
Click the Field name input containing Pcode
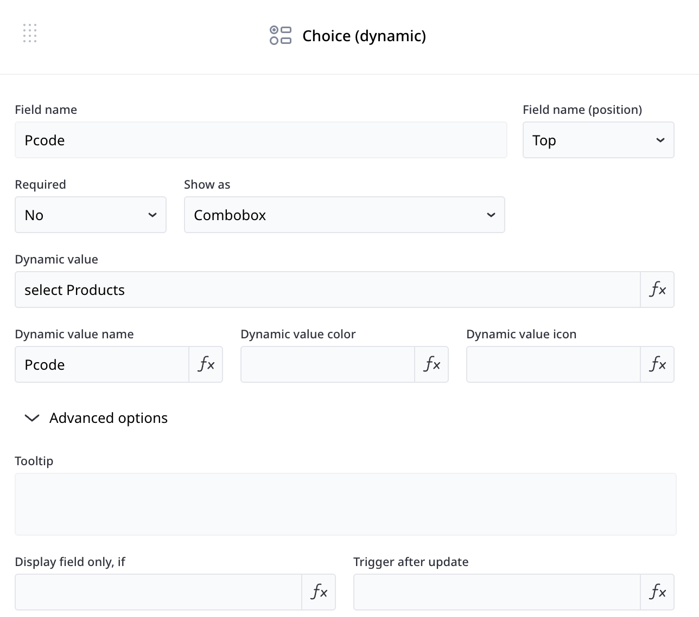tap(260, 140)
